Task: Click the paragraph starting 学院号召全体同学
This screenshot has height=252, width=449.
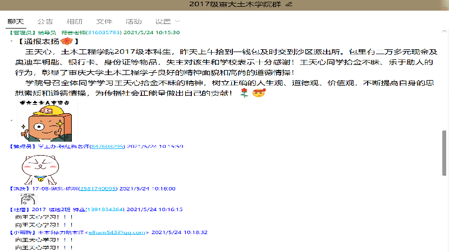Action: [x=224, y=88]
